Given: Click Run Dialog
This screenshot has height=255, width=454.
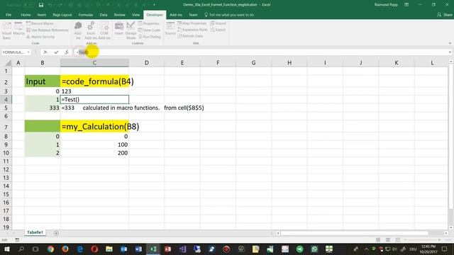Looking at the screenshot, I should (x=150, y=37).
